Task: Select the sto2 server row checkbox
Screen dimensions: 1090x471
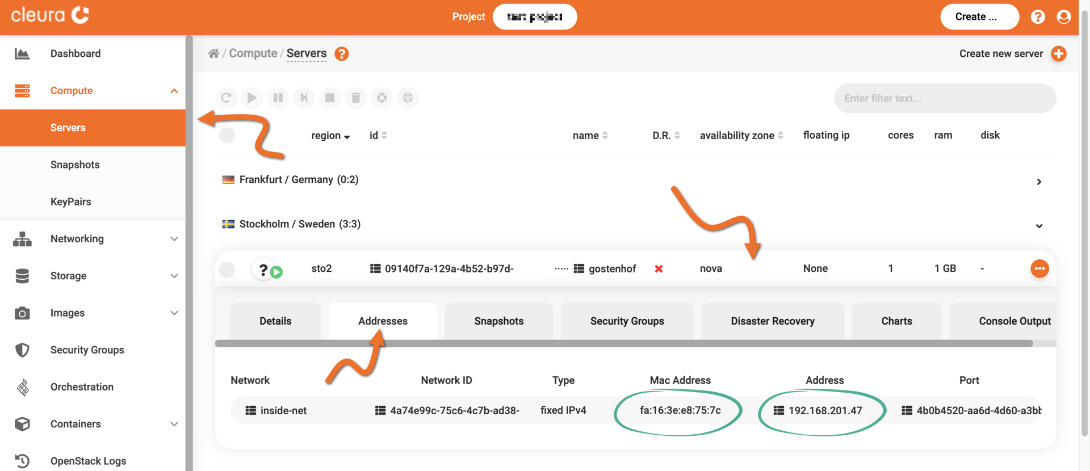Action: point(227,270)
